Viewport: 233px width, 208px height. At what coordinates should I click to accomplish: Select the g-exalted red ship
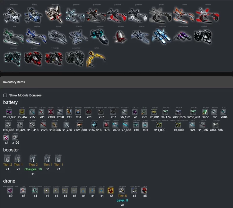tap(117, 15)
